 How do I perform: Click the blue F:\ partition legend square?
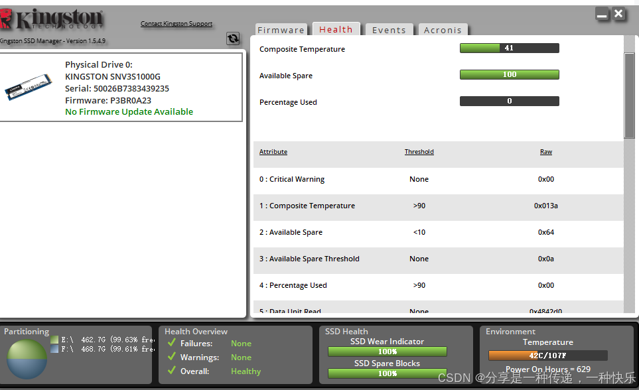click(x=54, y=349)
